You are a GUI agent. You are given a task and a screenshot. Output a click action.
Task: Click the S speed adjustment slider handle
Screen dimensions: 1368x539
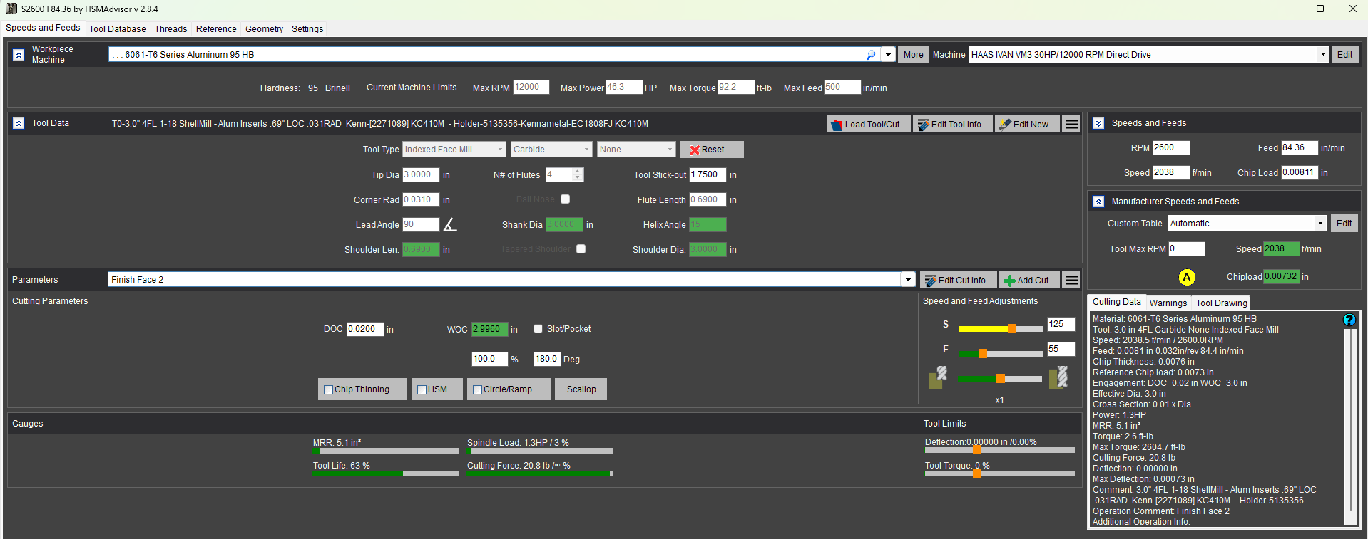tap(1011, 328)
